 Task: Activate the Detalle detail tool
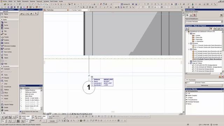tap(9, 107)
